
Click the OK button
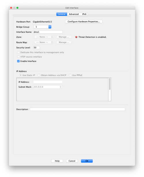[x=87, y=161]
